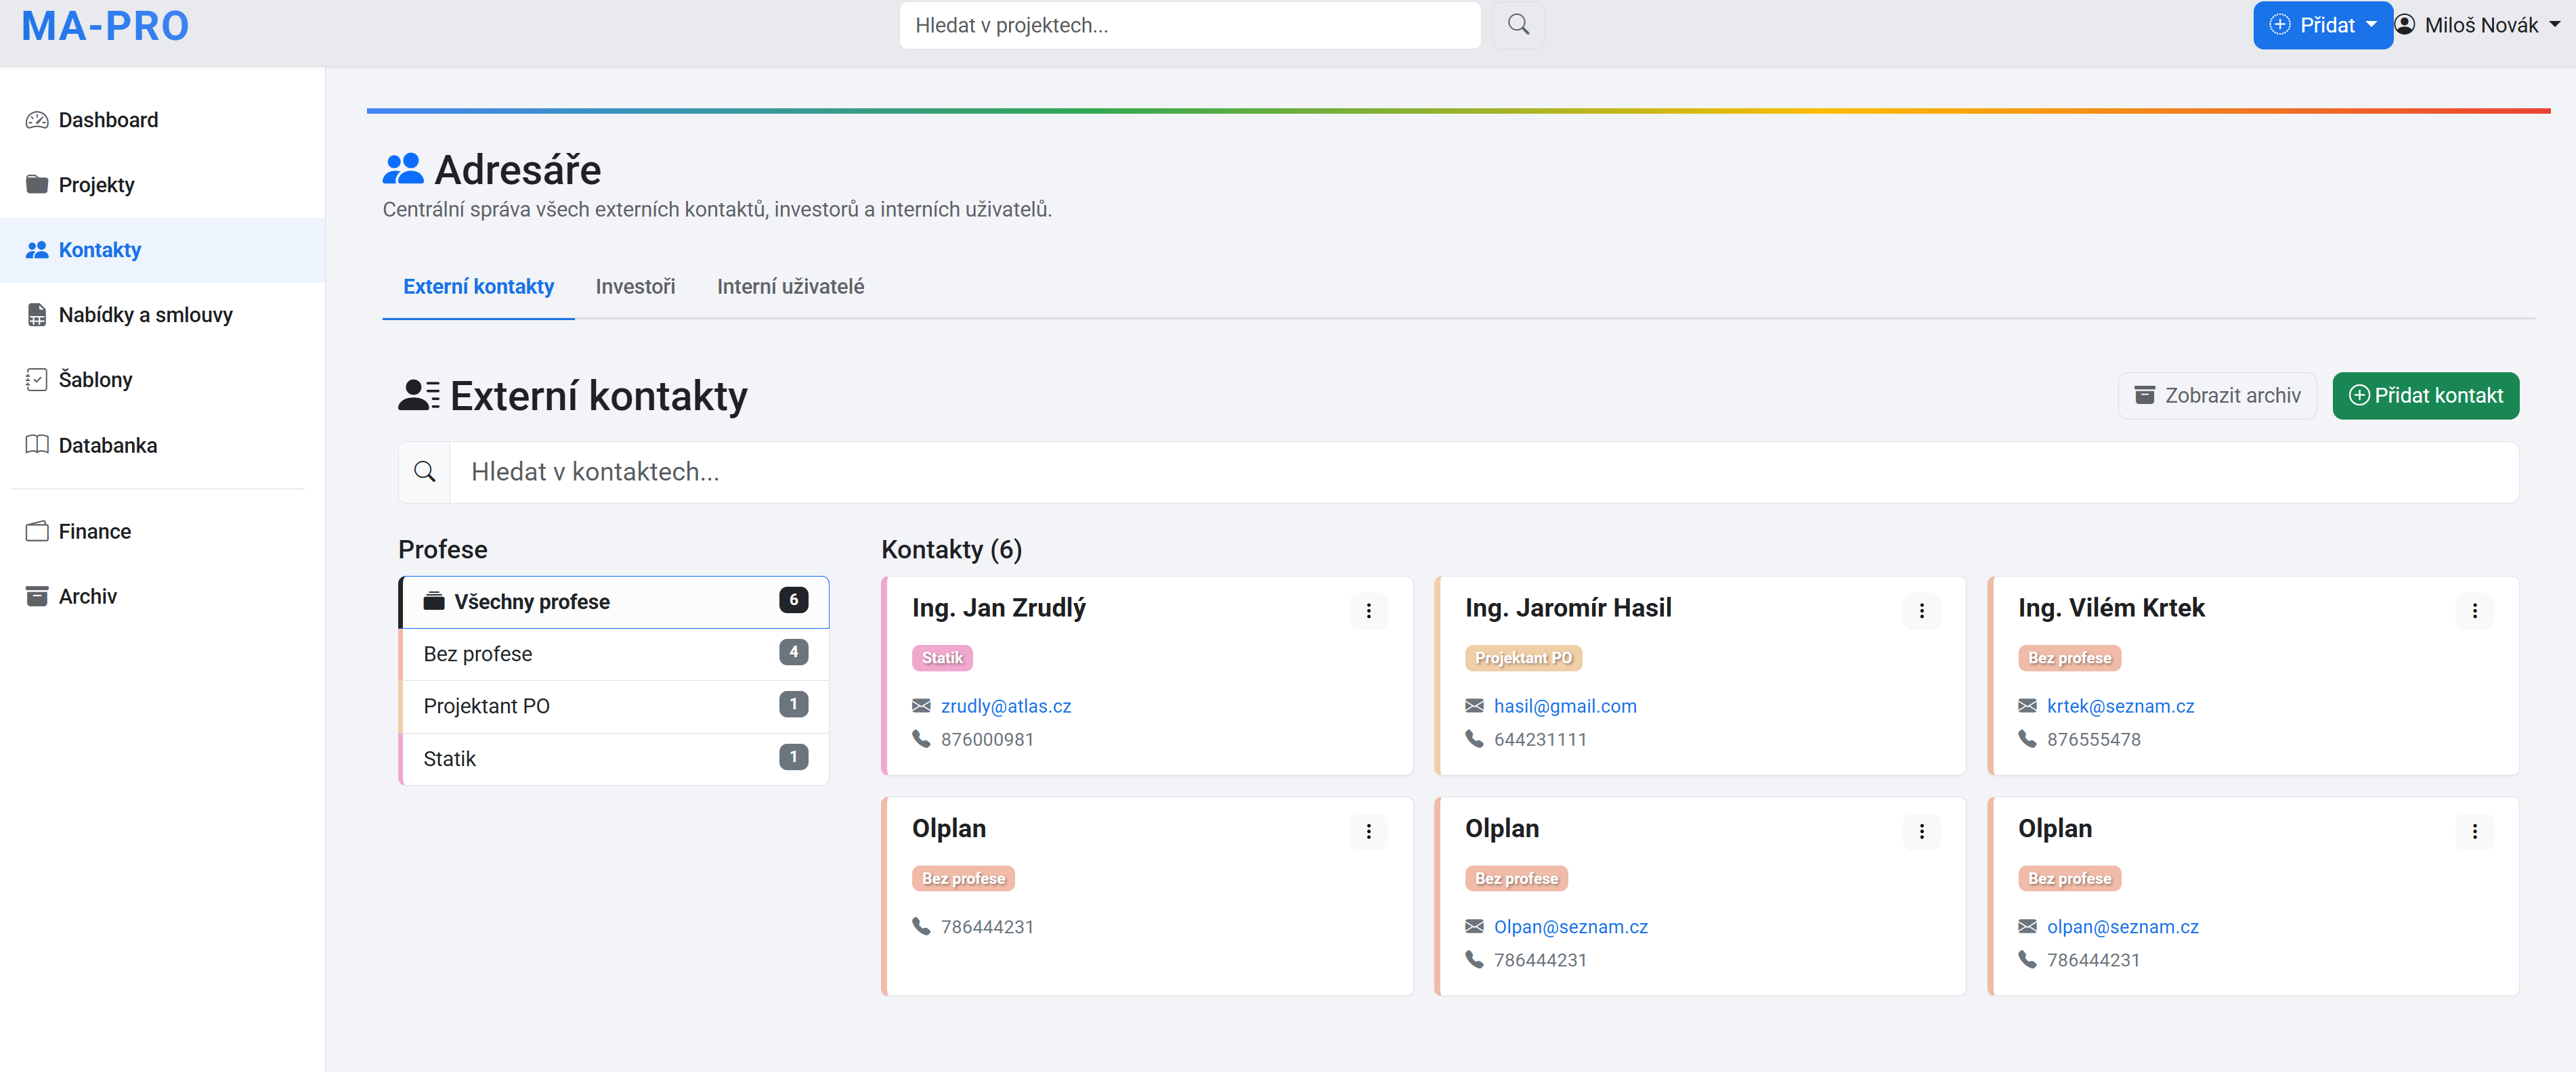2576x1072 pixels.
Task: Go to Nabídky a smlouvy section
Action: click(145, 315)
